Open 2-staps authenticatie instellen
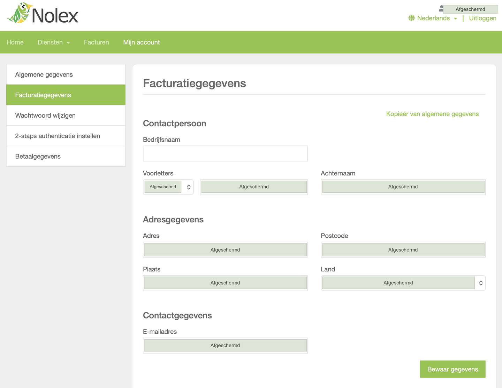This screenshot has height=388, width=502. click(66, 136)
